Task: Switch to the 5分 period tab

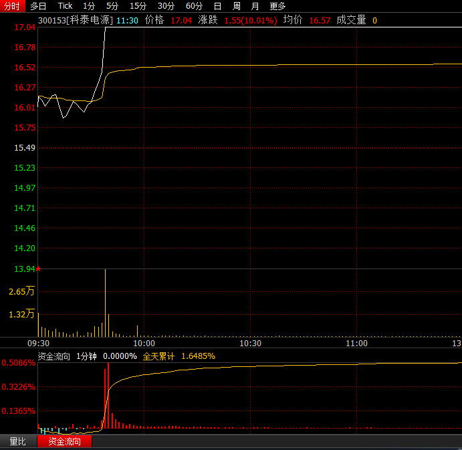Action: tap(112, 6)
